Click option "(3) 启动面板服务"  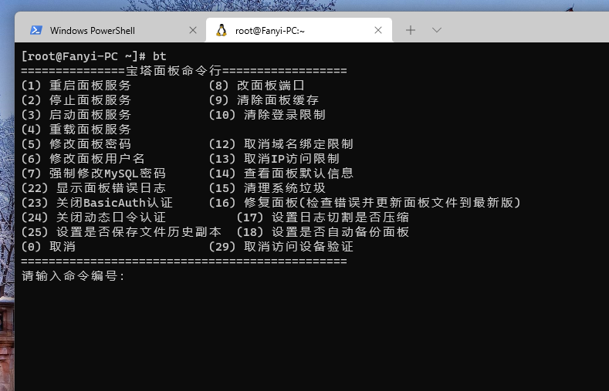(x=76, y=115)
